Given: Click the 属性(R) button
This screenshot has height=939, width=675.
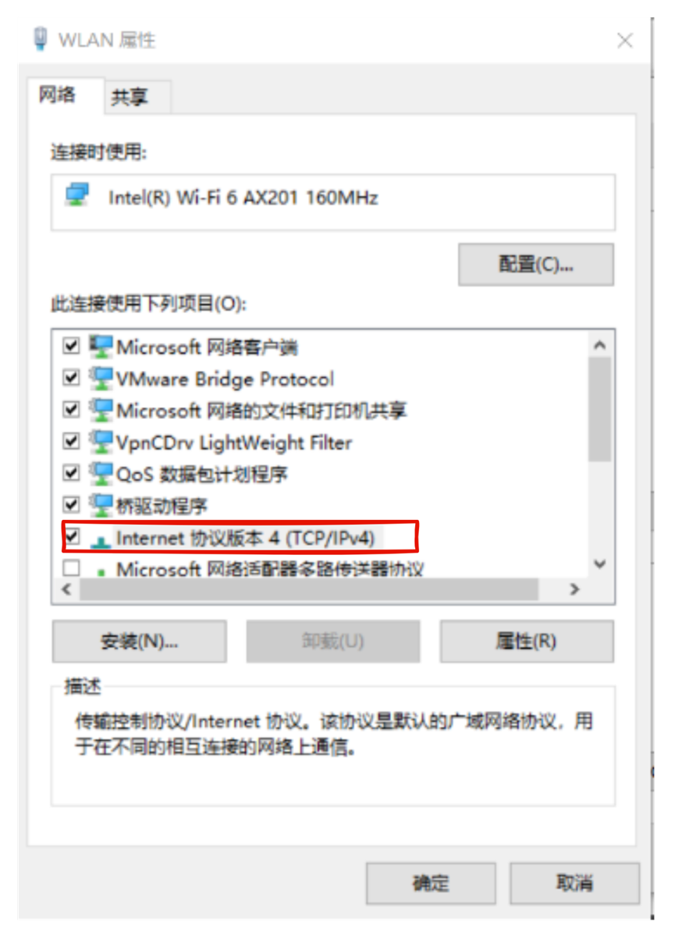Looking at the screenshot, I should click(x=527, y=642).
